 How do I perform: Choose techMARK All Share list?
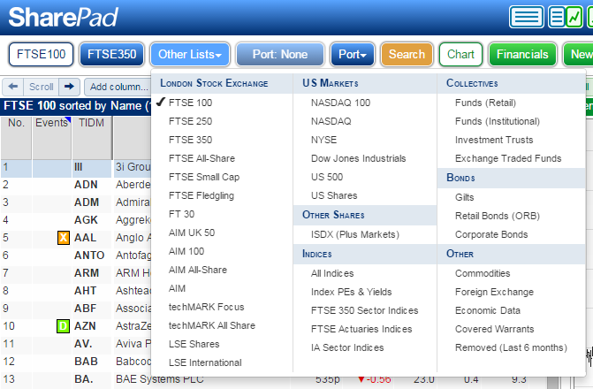pos(212,325)
